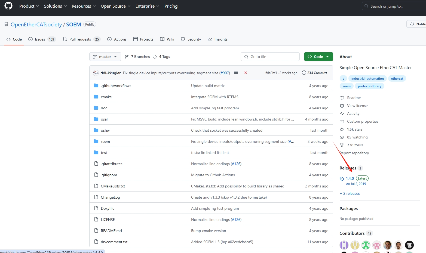This screenshot has width=426, height=253.
Task: Open the README.md file
Action: (111, 231)
